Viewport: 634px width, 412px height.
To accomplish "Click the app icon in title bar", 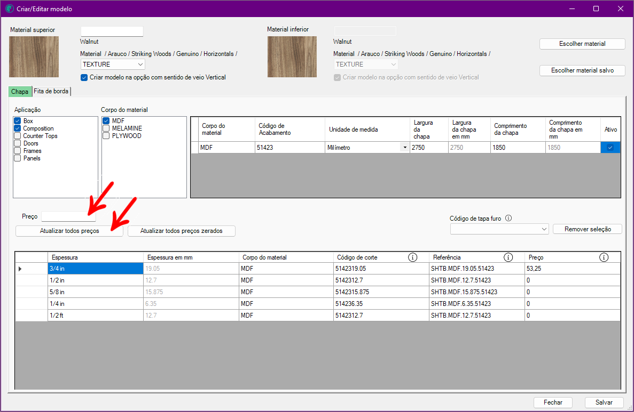I will tap(9, 9).
